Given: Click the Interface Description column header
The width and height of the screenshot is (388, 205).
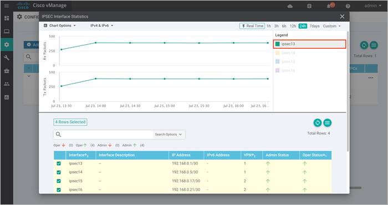Looking at the screenshot, I should (132, 155).
